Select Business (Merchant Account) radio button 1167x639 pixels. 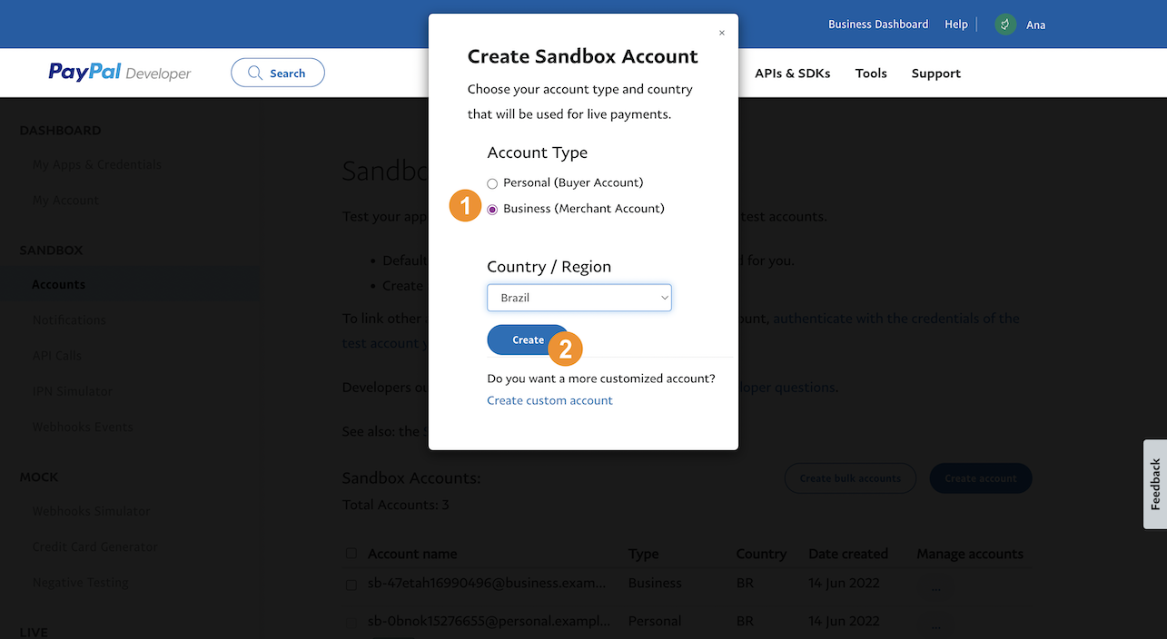point(492,210)
